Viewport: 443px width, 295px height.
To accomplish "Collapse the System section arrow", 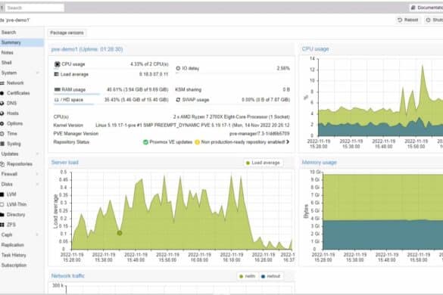I will pyautogui.click(x=38, y=73).
